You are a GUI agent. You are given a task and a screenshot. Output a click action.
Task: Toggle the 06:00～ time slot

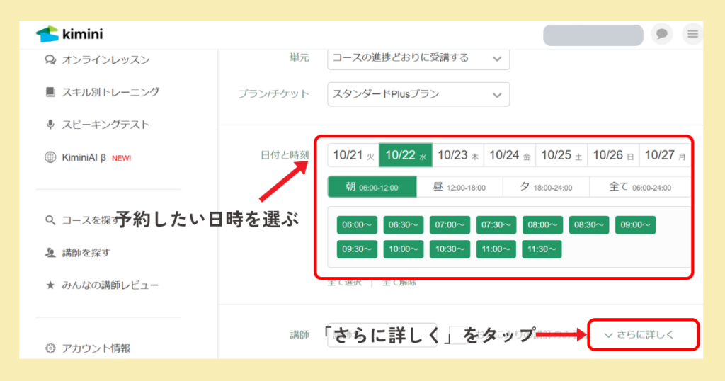pos(357,225)
